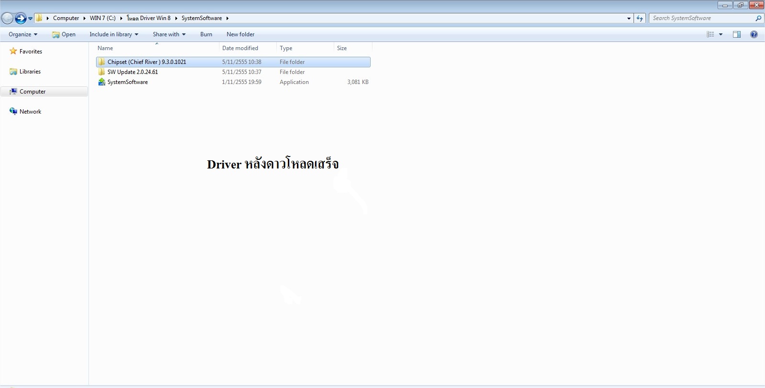
Task: Click the Favorites star icon
Action: (x=13, y=51)
